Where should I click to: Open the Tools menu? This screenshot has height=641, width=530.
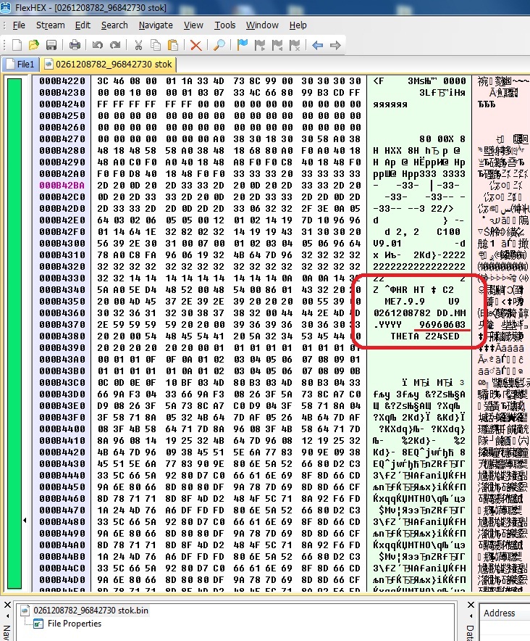[225, 25]
